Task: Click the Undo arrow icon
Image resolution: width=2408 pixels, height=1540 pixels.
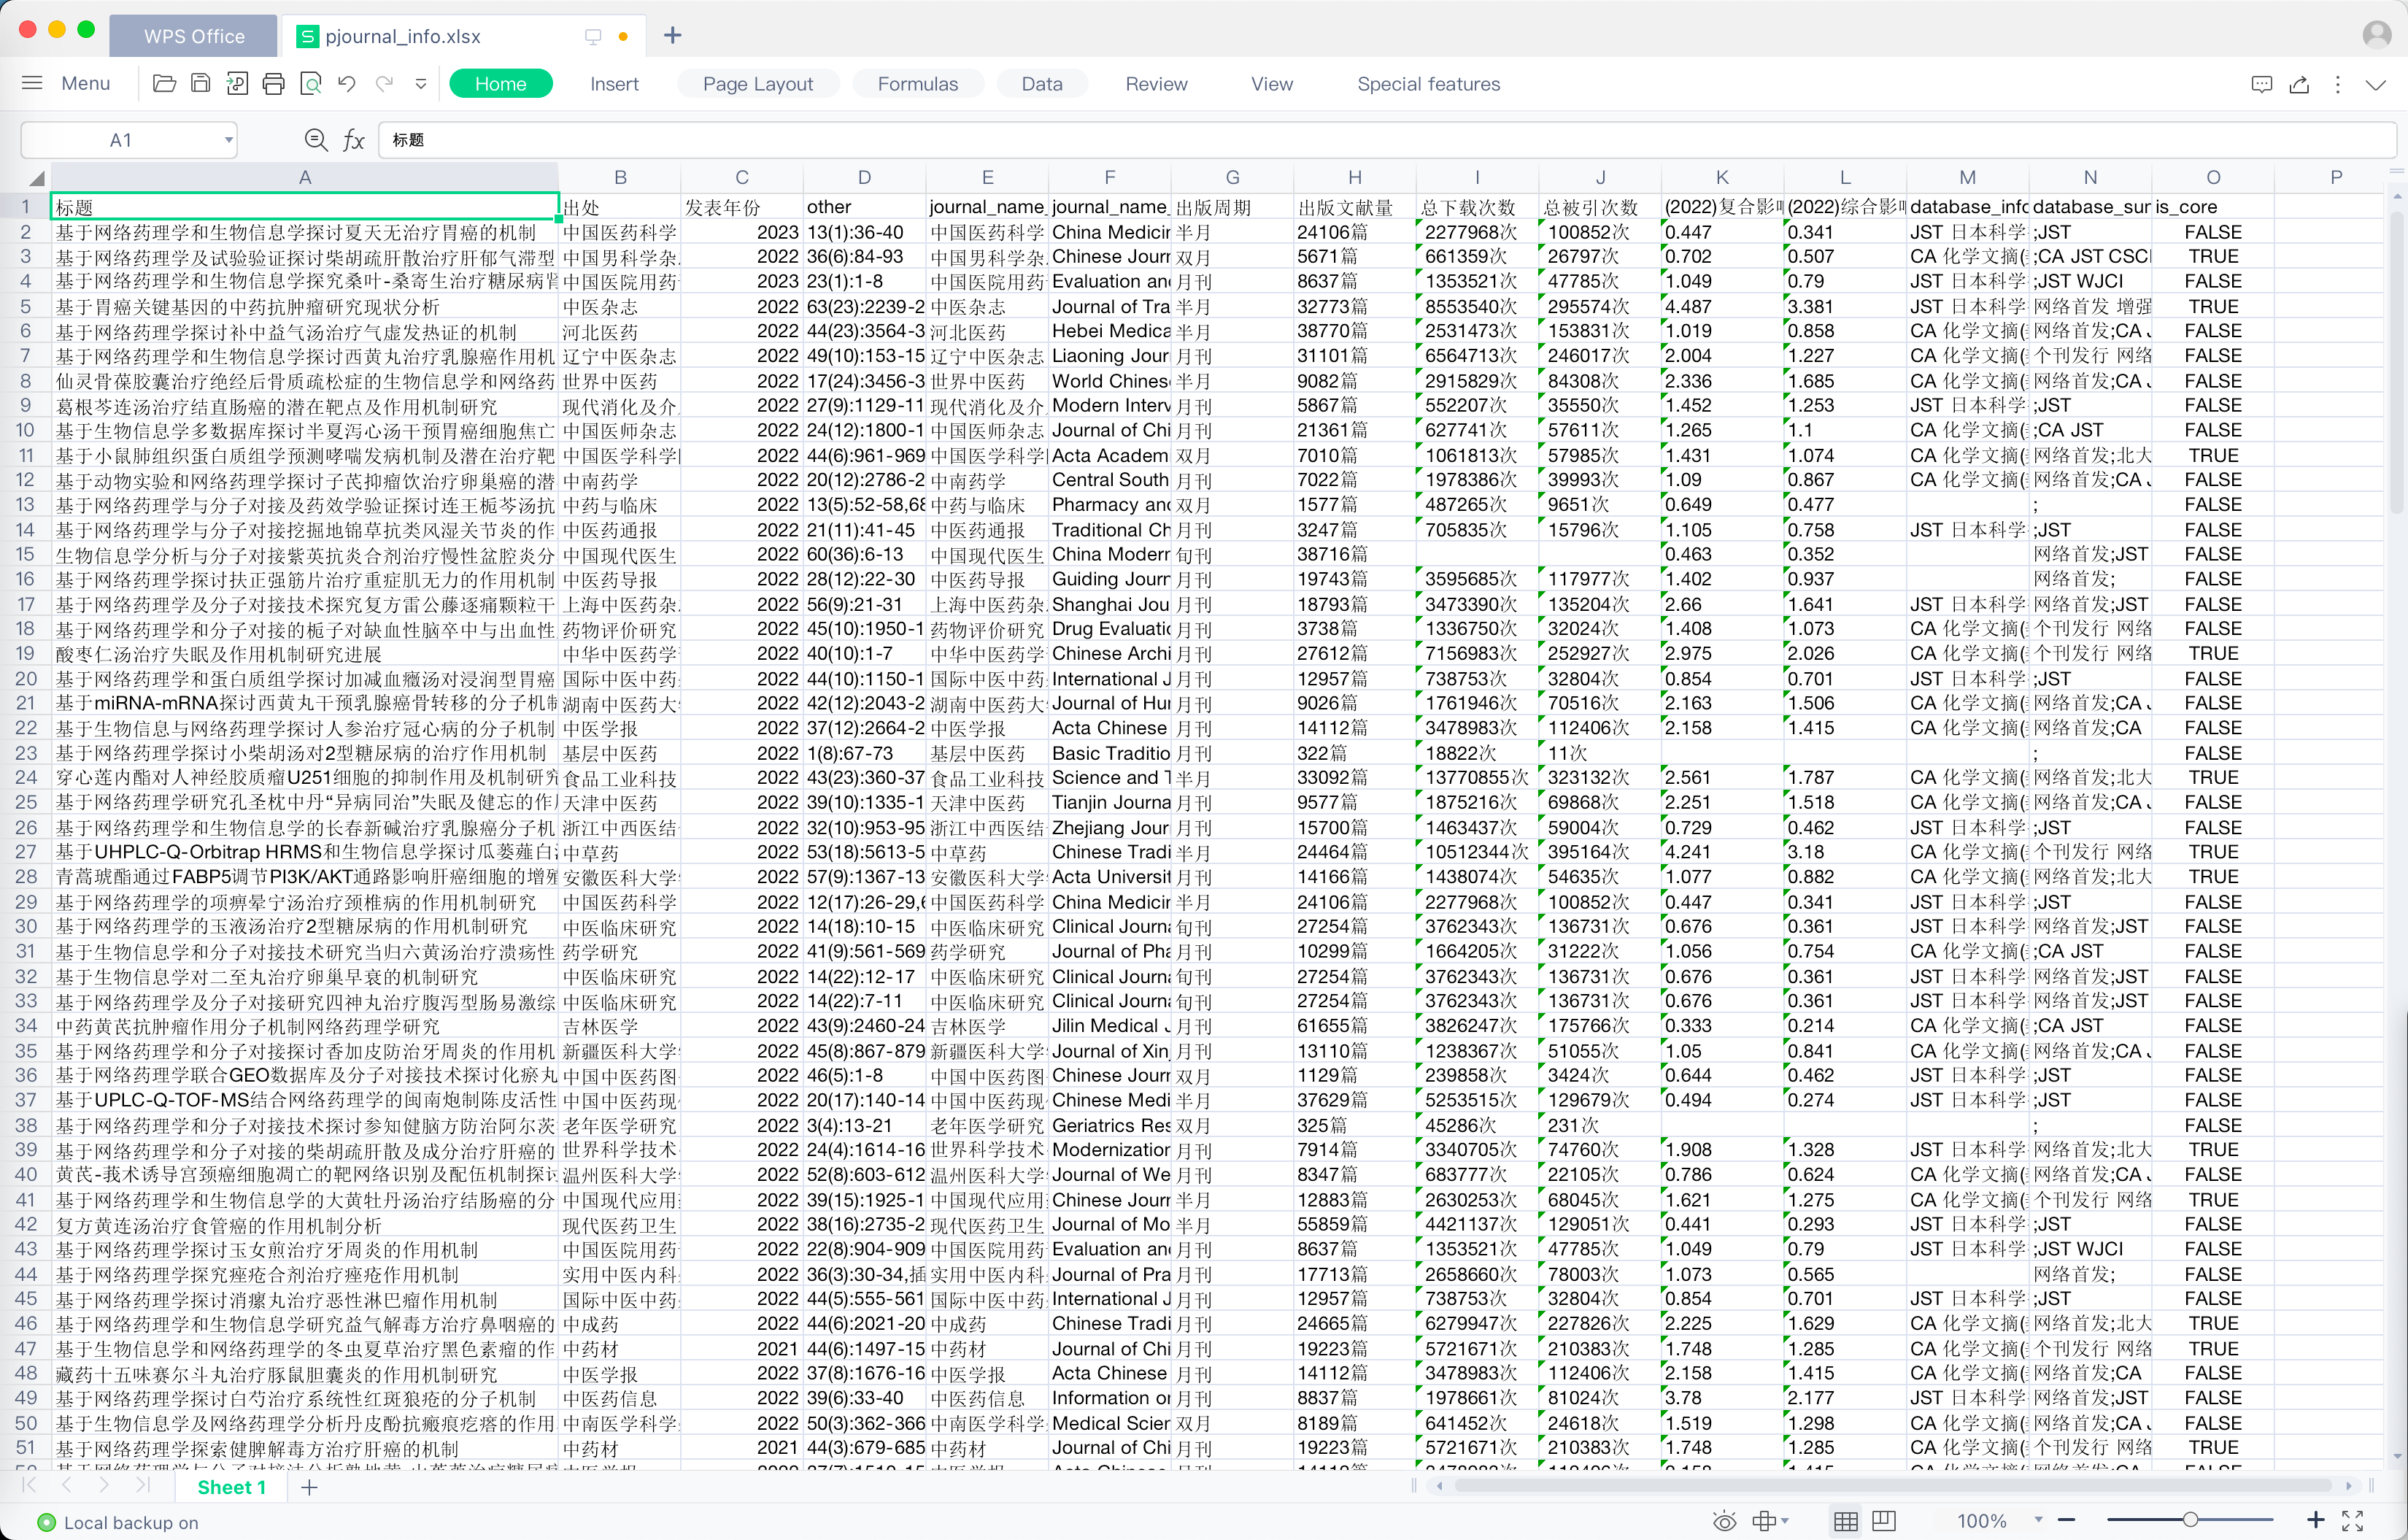Action: (x=347, y=84)
